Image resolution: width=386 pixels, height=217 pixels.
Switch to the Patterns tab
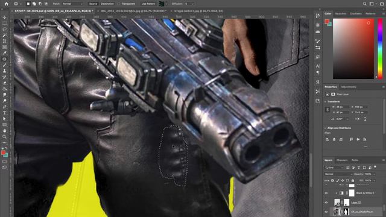370,13
